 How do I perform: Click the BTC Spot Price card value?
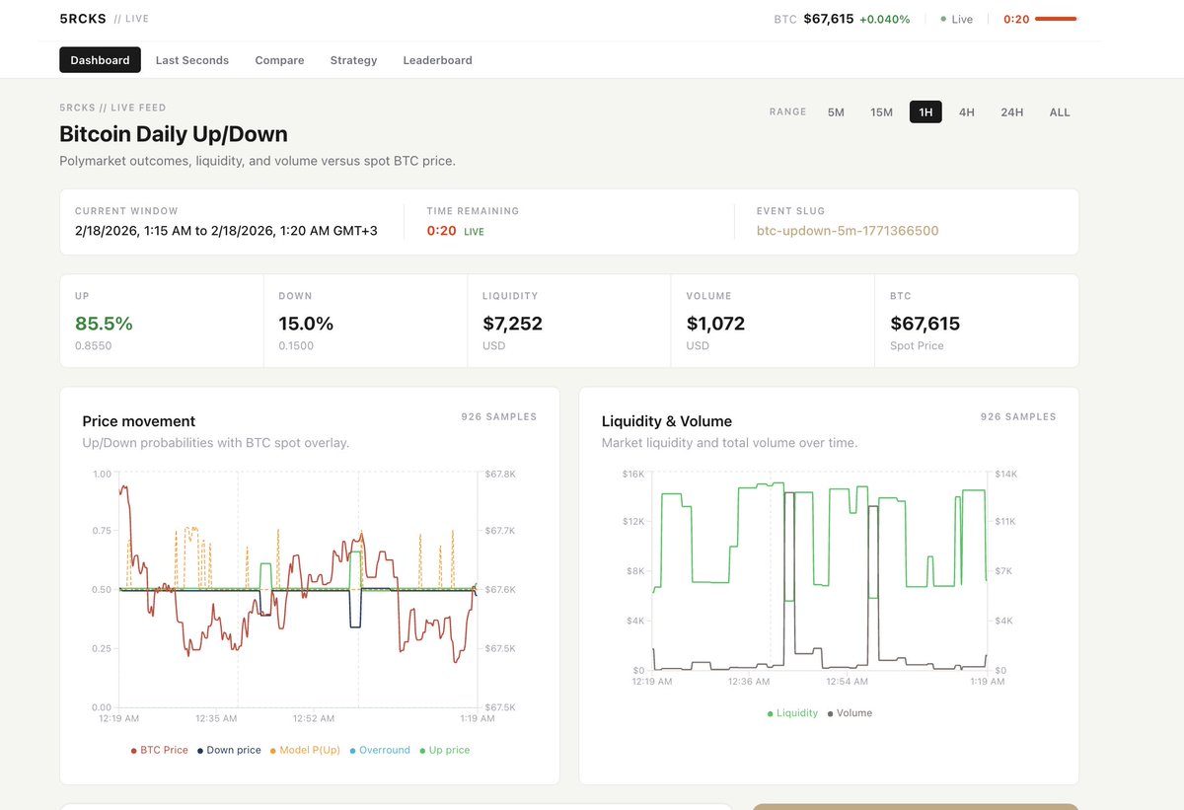coord(925,324)
